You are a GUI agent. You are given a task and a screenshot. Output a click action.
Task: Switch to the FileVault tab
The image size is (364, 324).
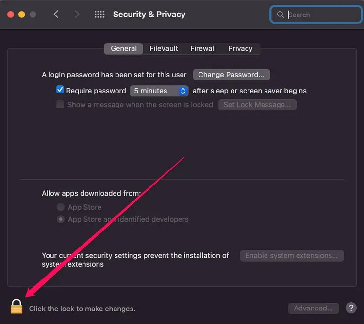click(x=164, y=48)
